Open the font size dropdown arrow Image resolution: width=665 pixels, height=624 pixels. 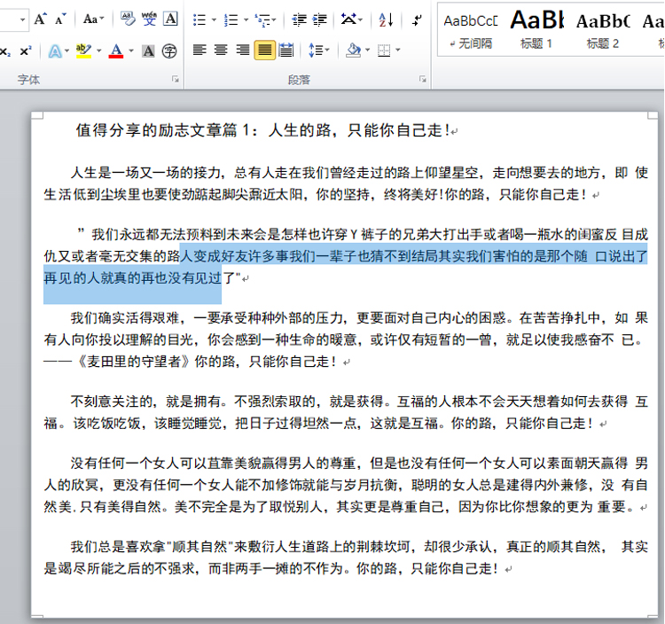click(x=23, y=19)
